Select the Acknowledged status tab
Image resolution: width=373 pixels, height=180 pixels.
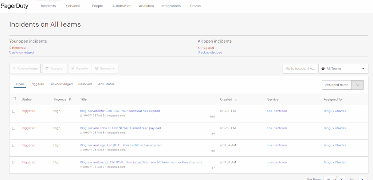click(62, 84)
